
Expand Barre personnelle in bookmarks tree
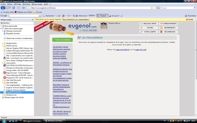click(x=1, y=26)
